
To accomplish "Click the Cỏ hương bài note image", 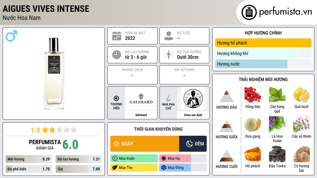I will click(302, 154).
